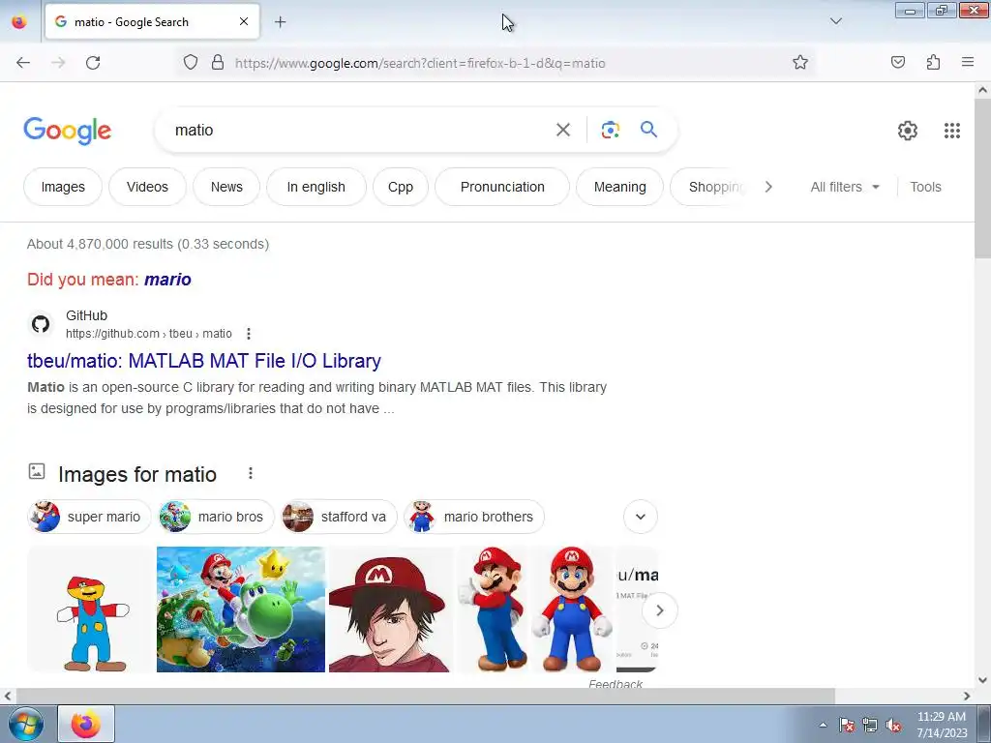Show hidden system tray icons
Screen dimensions: 991x743
point(823,725)
